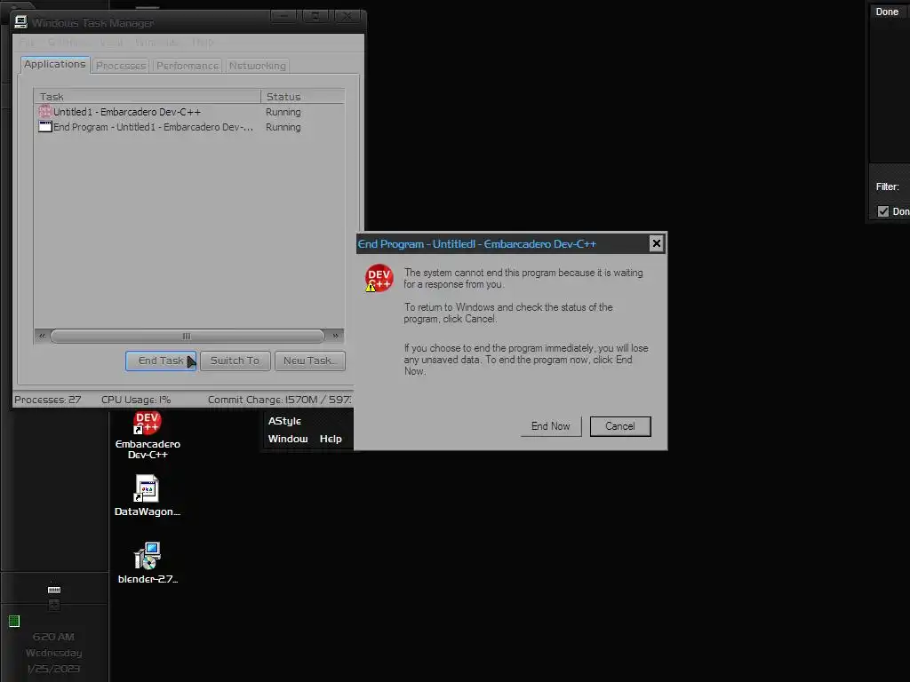Select the 'Untitled1 - Embarcadero Dev-C++' task row
This screenshot has width=910, height=682.
click(x=189, y=112)
